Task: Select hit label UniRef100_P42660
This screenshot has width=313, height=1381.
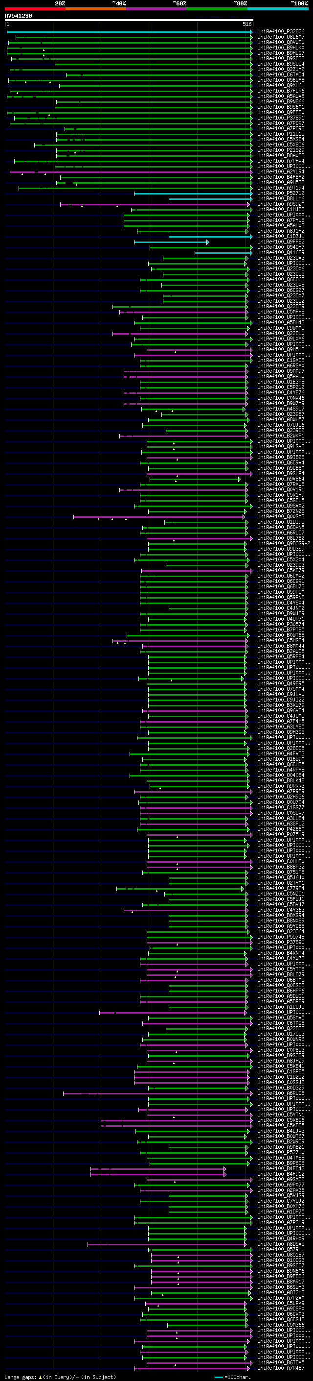Action: (281, 829)
